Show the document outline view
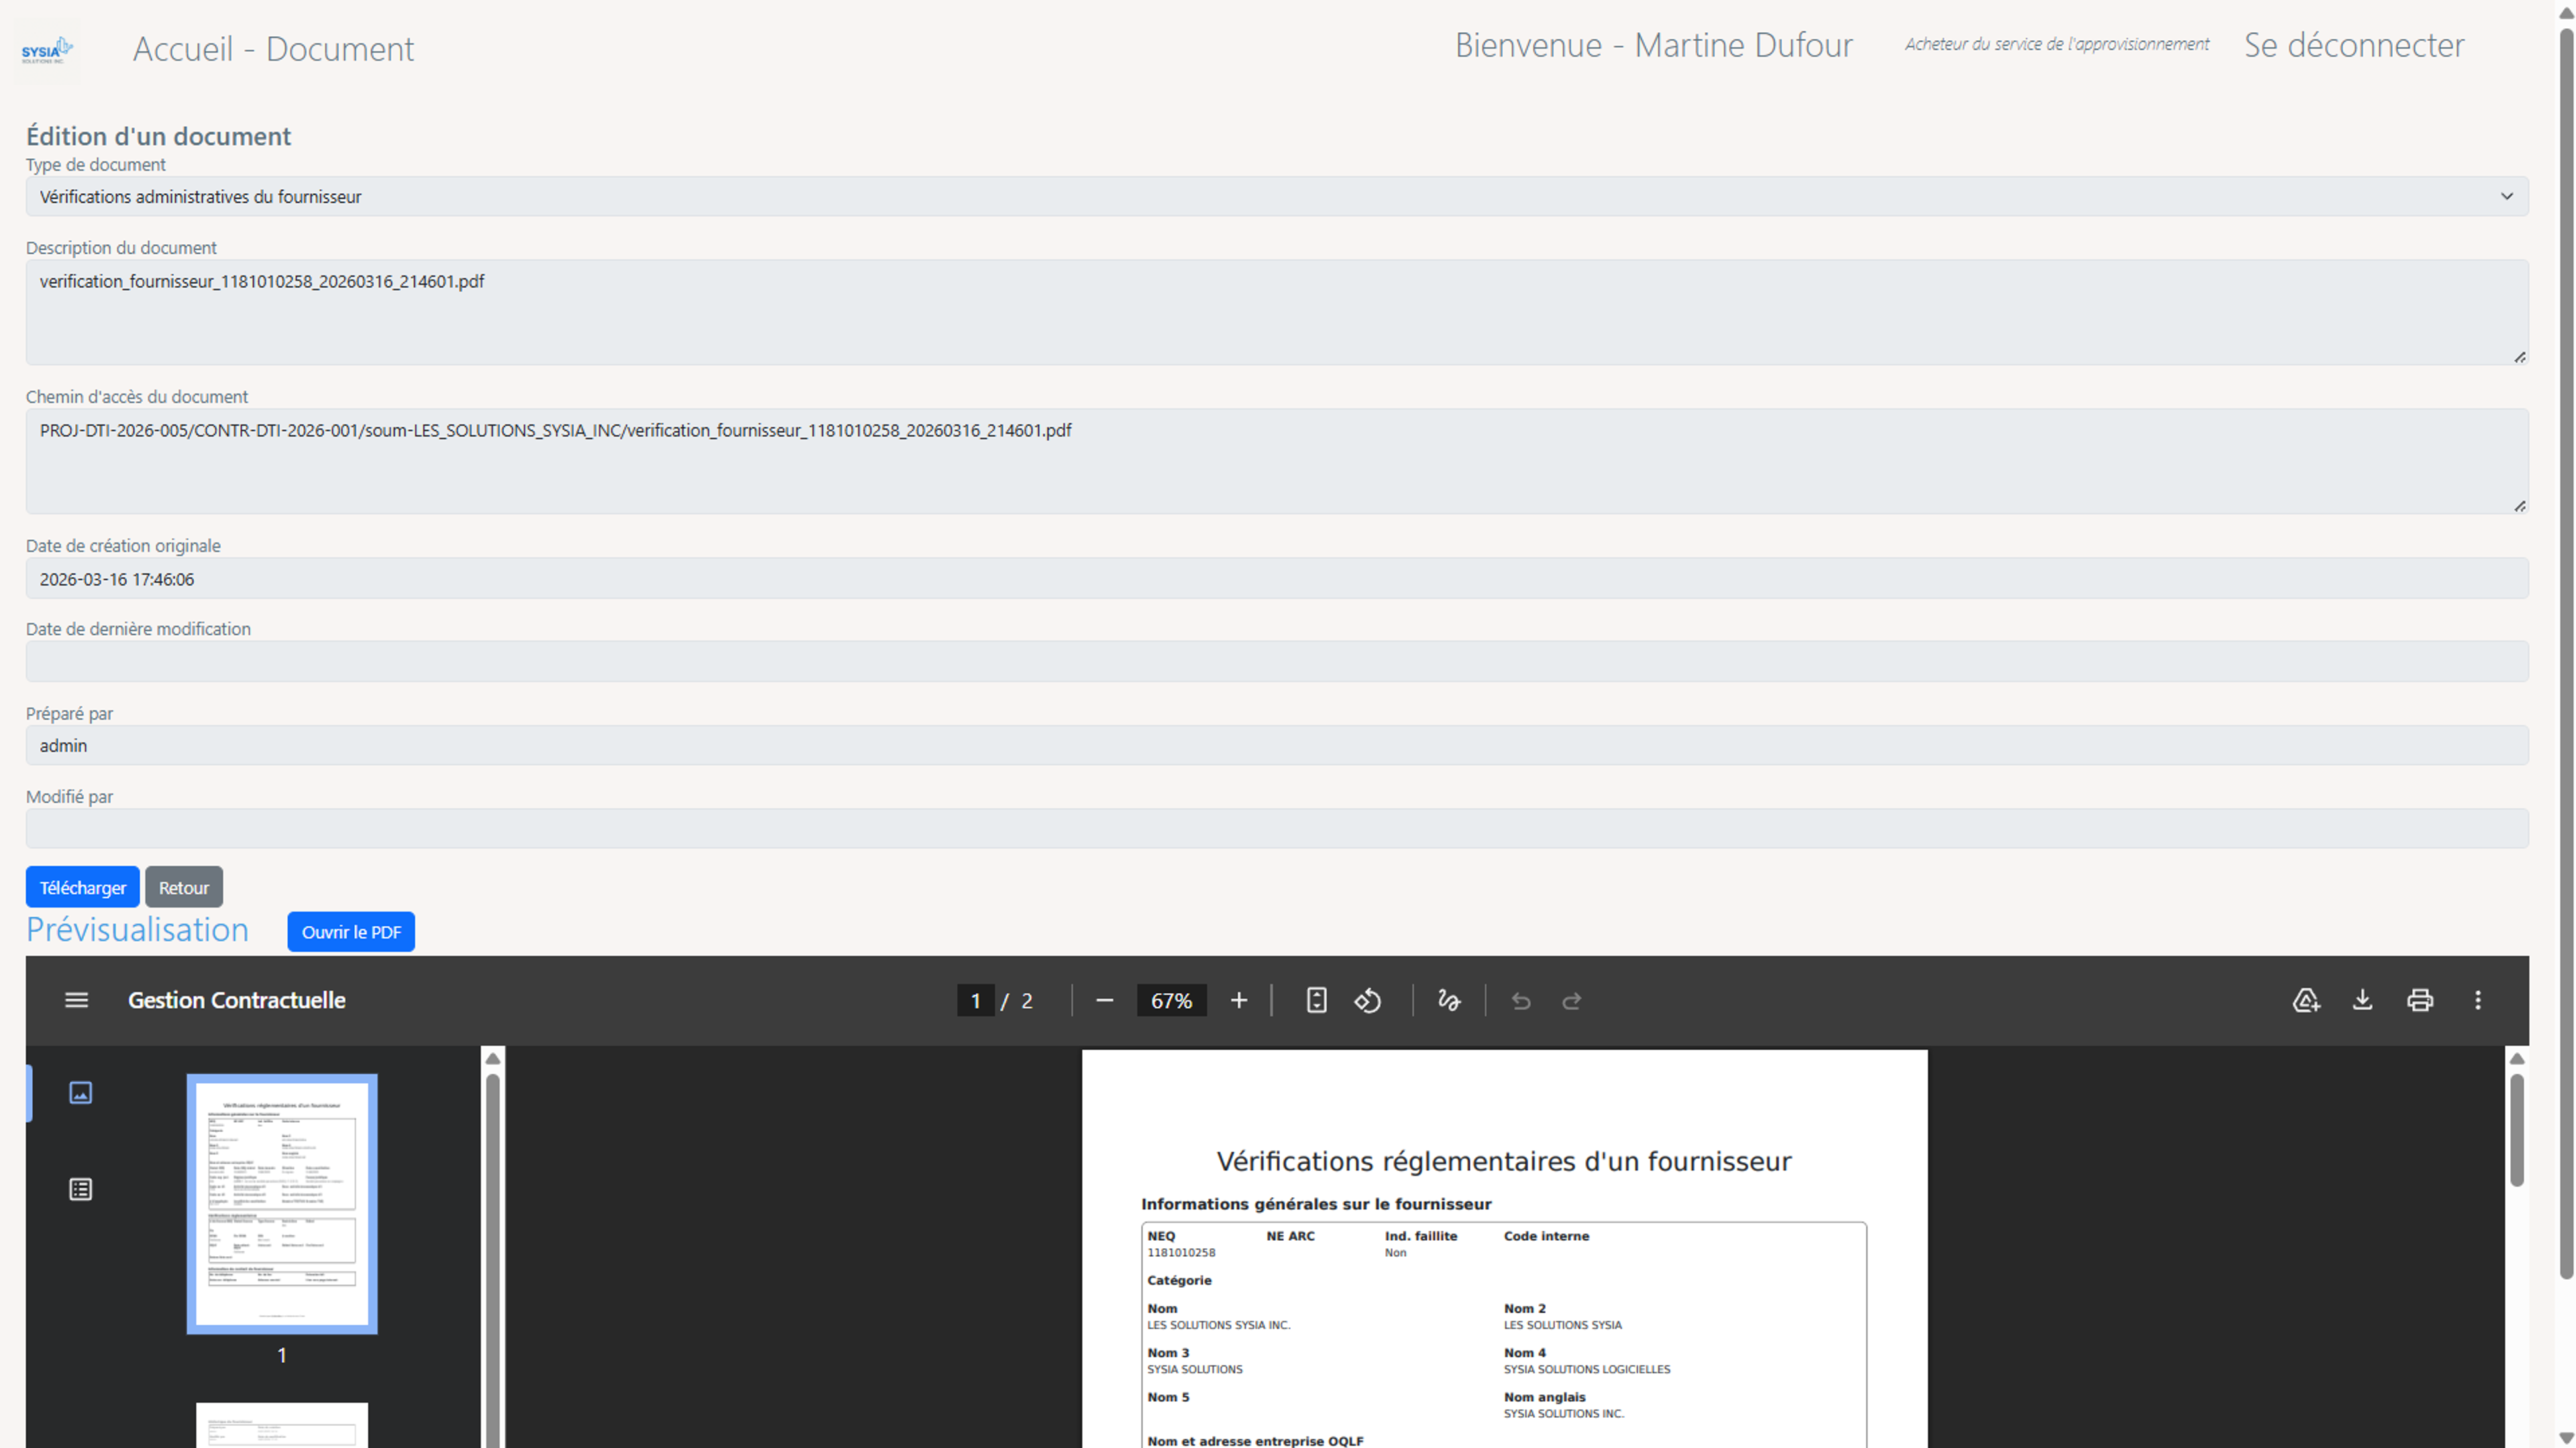This screenshot has width=2576, height=1448. point(80,1189)
